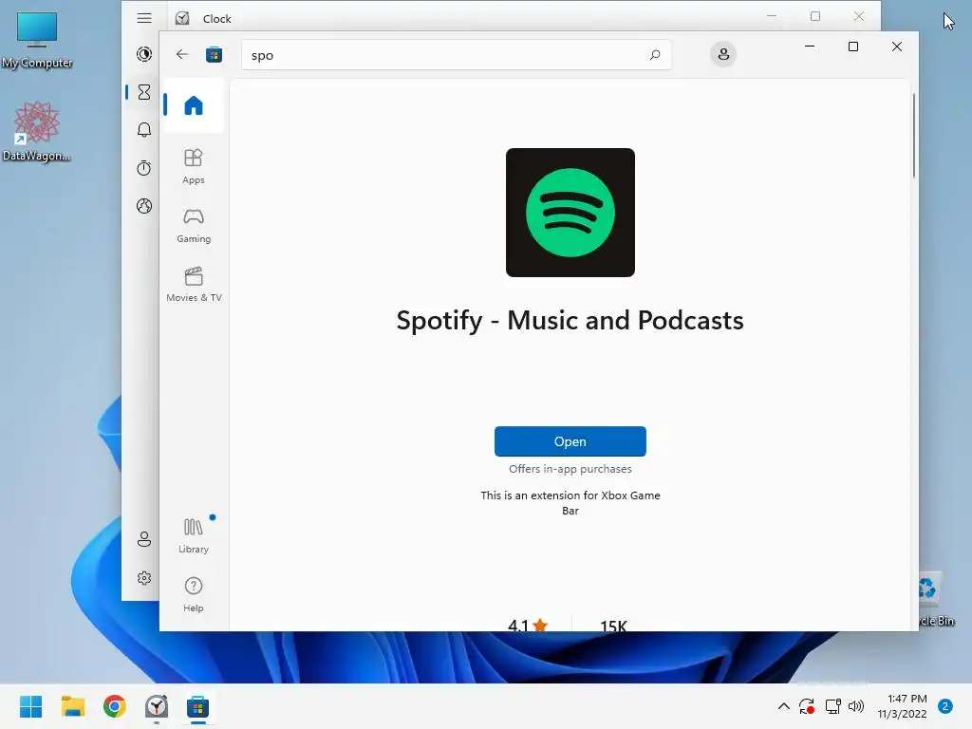Click the Microsoft Store logo icon
This screenshot has height=729, width=972.
click(214, 54)
